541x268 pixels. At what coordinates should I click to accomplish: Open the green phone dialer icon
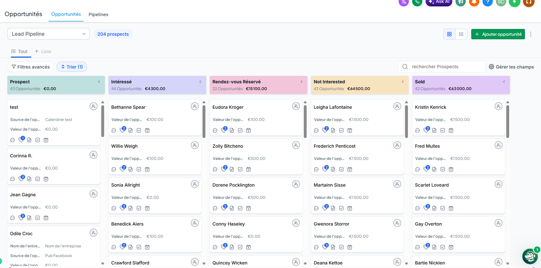(x=417, y=2)
